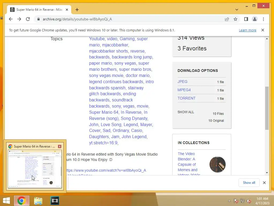Open the film strip app on taskbar
Screen dimensions: 274x206
tap(55, 201)
